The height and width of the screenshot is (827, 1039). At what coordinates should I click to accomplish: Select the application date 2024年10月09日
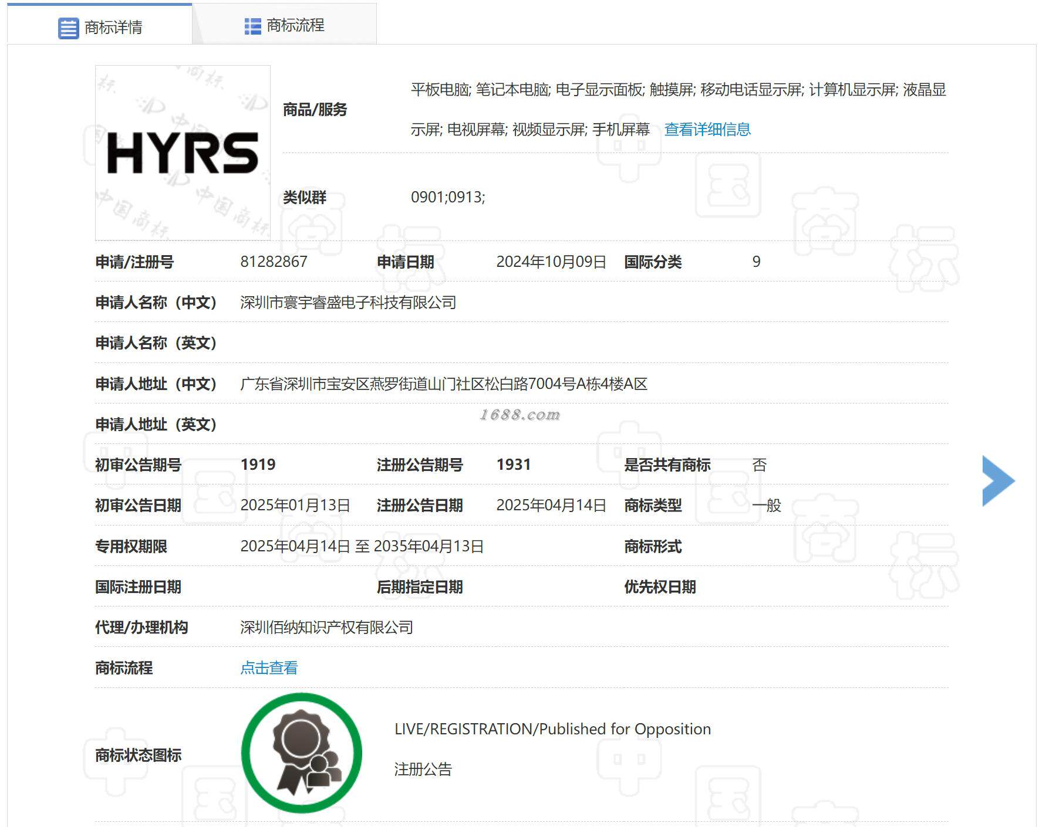click(x=551, y=262)
